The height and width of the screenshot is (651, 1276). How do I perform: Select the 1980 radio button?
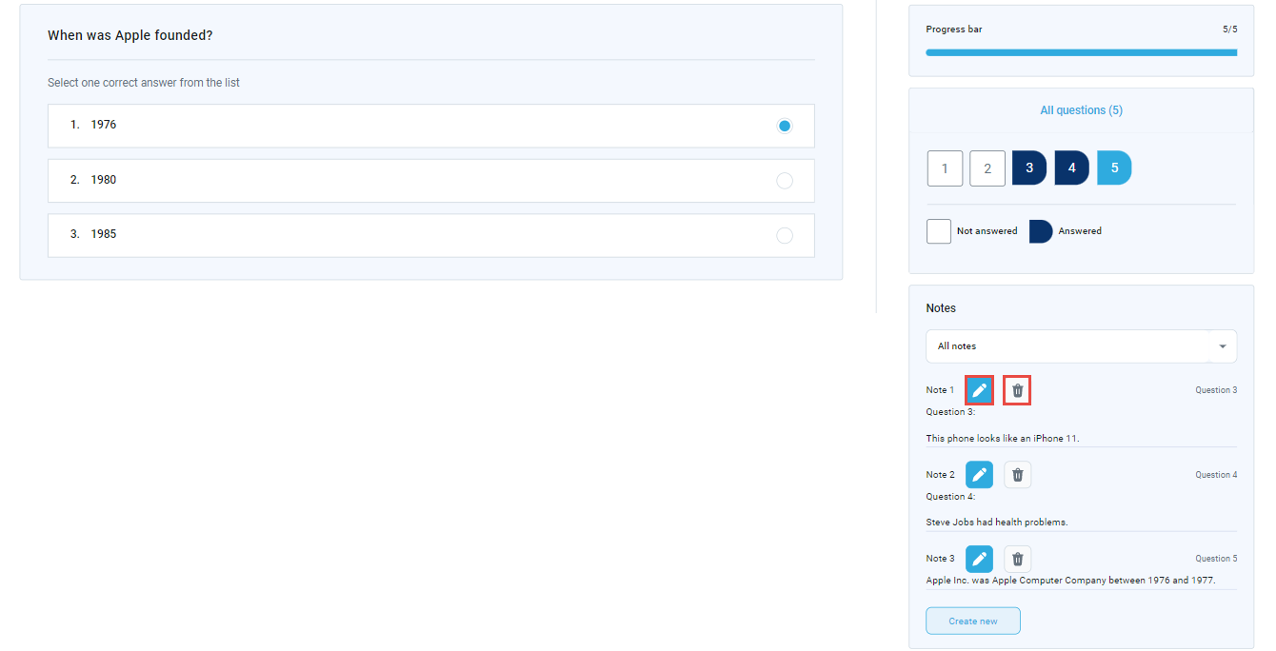click(785, 181)
